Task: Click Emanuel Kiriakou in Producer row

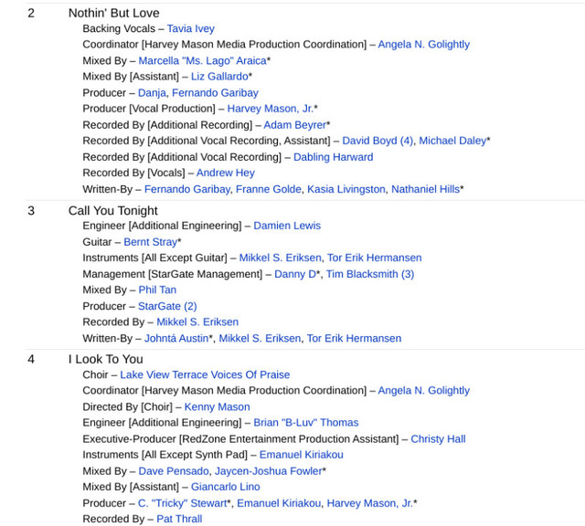Action: [x=279, y=503]
